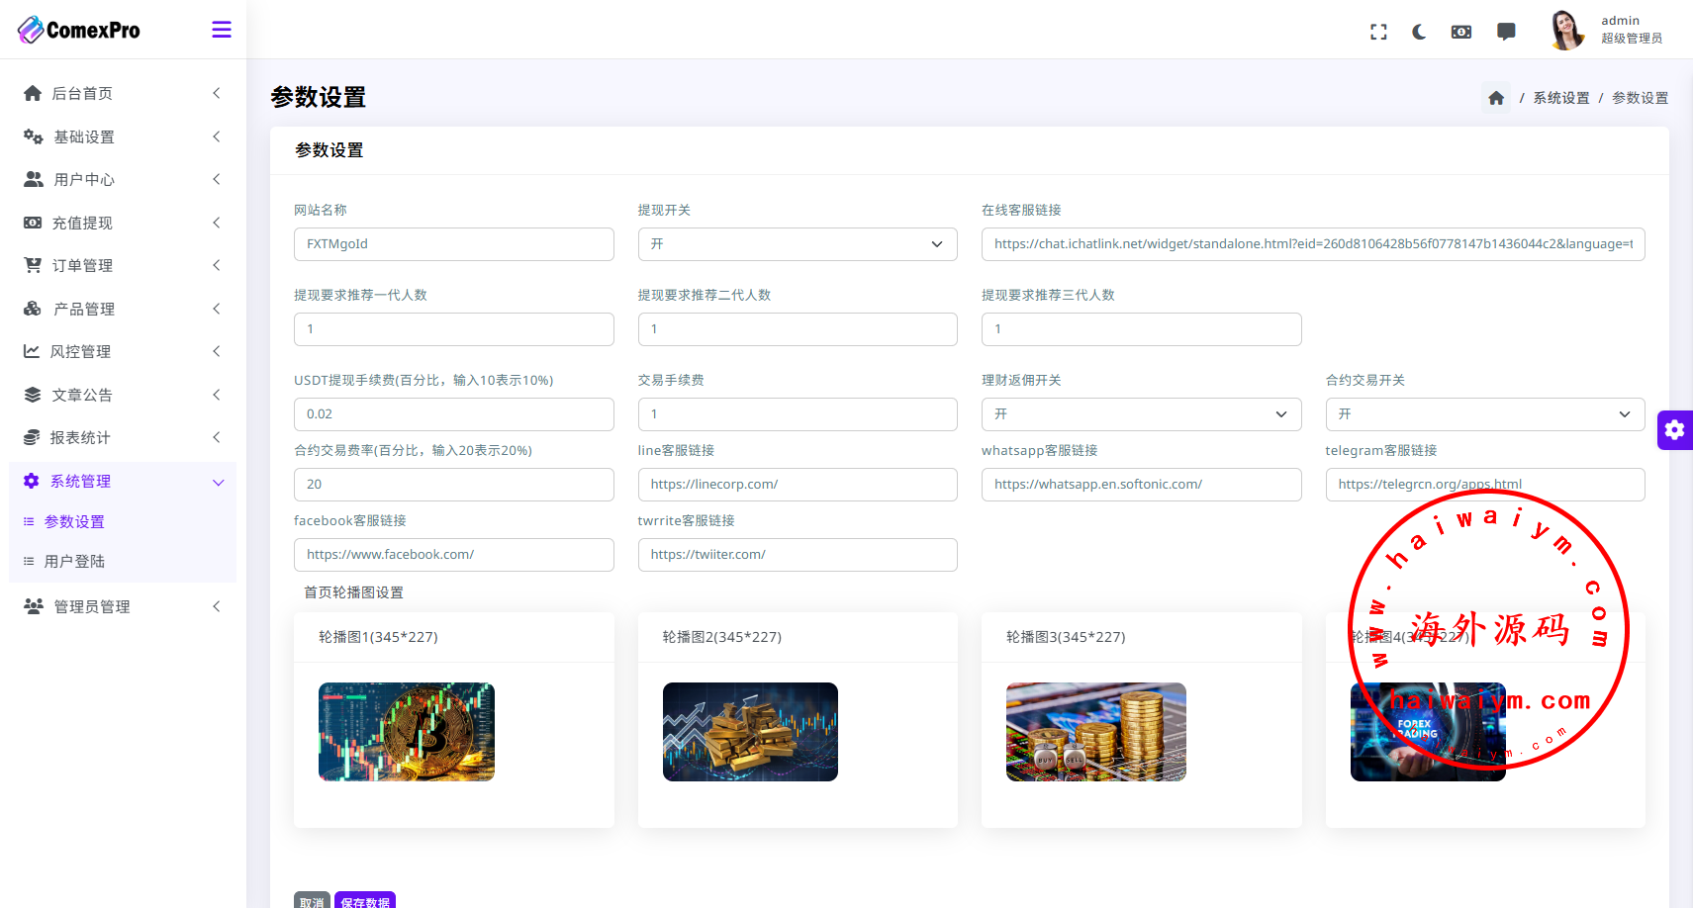The image size is (1693, 908).
Task: Open the purple settings gear panel
Action: click(1674, 429)
